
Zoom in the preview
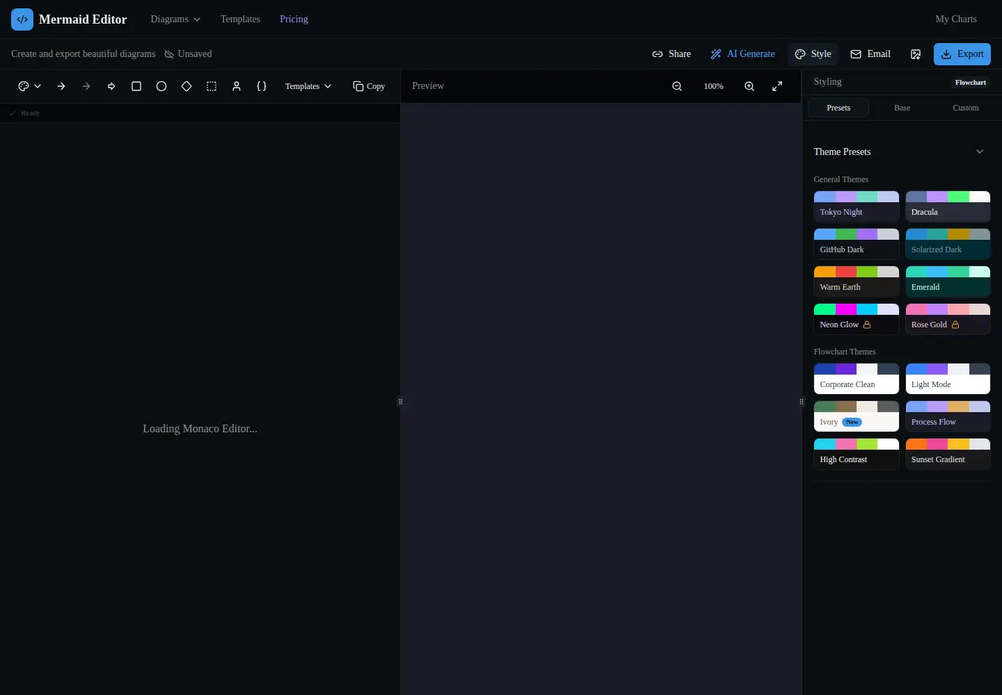click(x=749, y=86)
